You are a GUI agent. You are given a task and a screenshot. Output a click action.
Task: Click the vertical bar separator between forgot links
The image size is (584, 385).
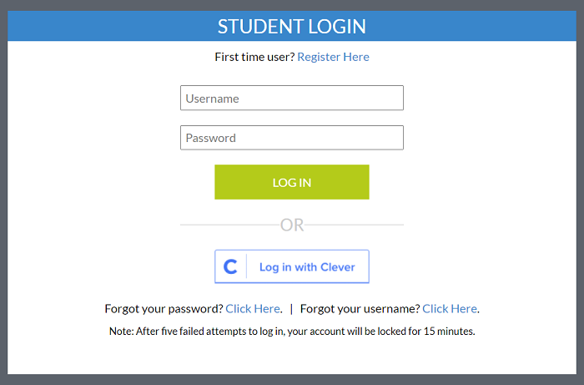pos(291,309)
